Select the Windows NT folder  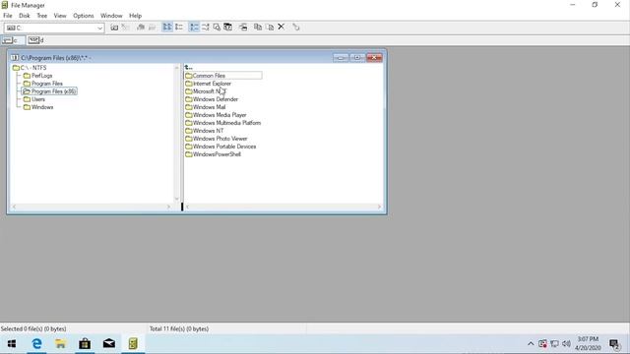[205, 131]
